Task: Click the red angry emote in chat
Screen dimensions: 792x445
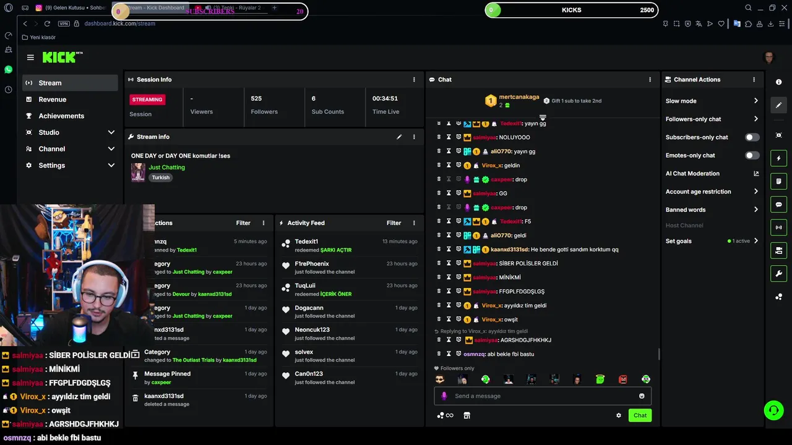Action: [x=623, y=379]
